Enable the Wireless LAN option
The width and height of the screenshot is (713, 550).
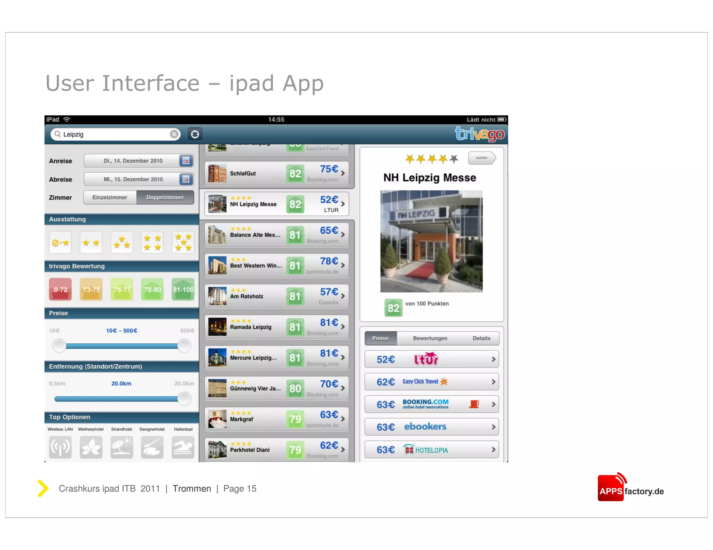click(60, 447)
